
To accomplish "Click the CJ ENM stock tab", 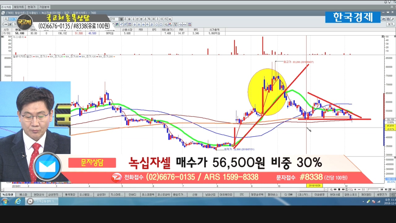I will tap(288, 195).
